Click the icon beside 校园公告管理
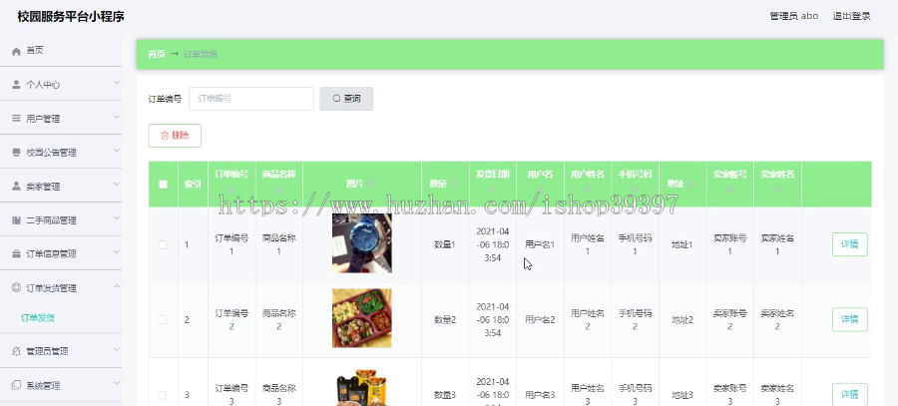 click(16, 153)
